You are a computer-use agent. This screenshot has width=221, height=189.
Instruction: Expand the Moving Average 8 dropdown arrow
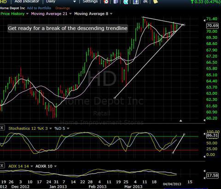click(111, 14)
